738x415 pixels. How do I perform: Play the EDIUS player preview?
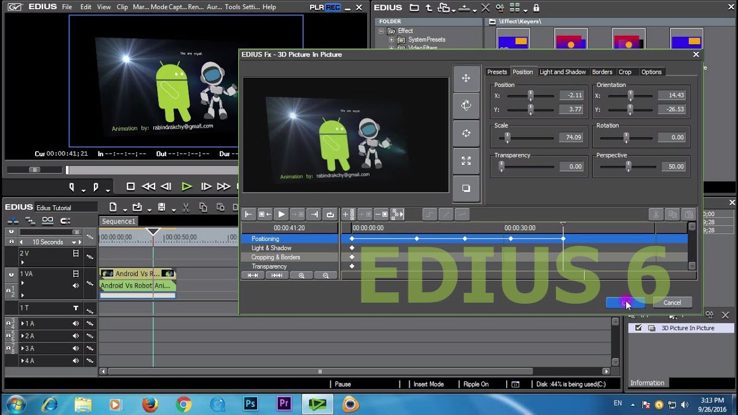[x=186, y=187]
